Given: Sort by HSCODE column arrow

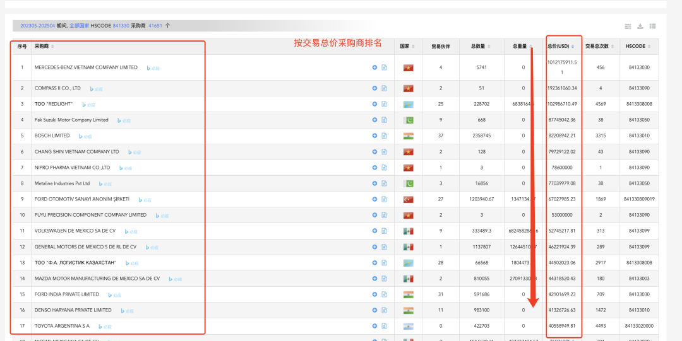Looking at the screenshot, I should pyautogui.click(x=649, y=47).
